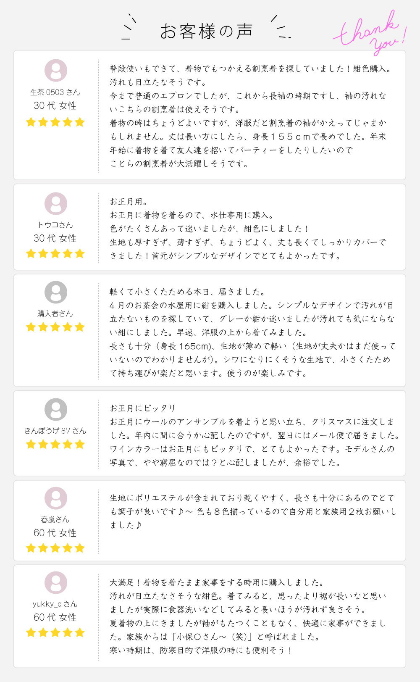420x682 pixels.
Task: Open the トウコさん reviewer name
Action: [55, 225]
